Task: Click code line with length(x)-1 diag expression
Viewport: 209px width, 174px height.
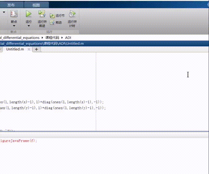Action: pos(52,102)
